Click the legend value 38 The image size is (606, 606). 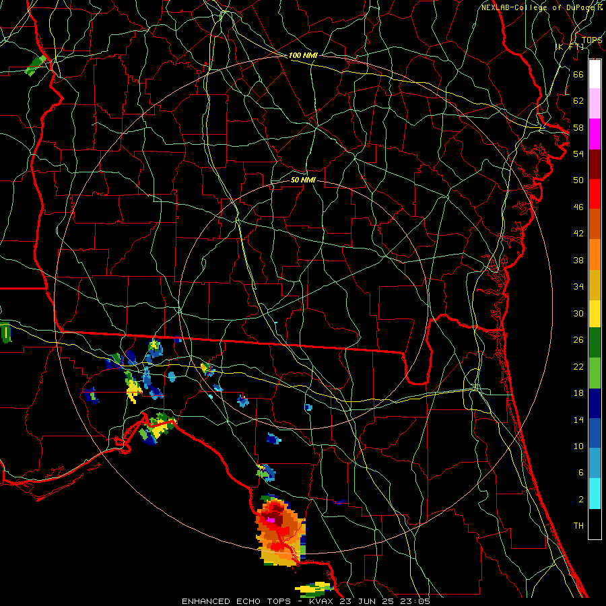(x=578, y=260)
